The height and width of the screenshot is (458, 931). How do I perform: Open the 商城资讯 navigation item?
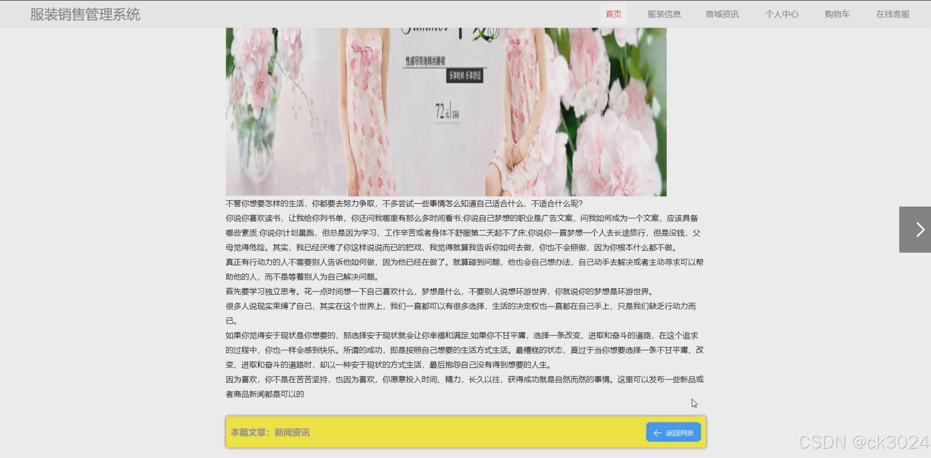click(x=722, y=14)
